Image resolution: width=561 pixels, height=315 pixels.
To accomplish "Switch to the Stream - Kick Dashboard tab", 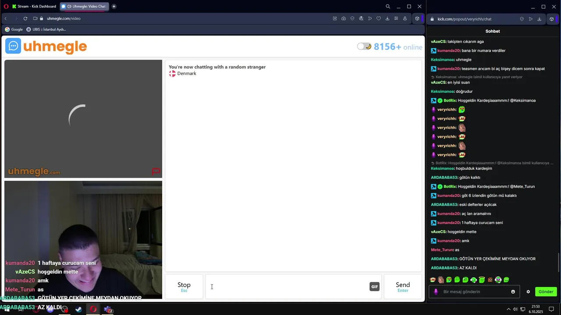I will coord(34,7).
